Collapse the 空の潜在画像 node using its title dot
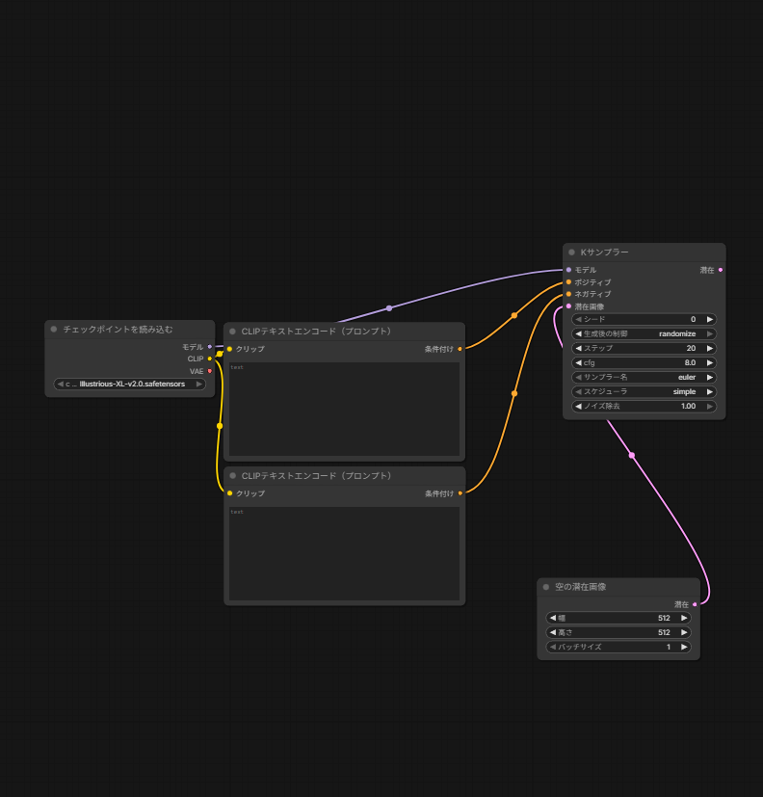 coord(546,587)
